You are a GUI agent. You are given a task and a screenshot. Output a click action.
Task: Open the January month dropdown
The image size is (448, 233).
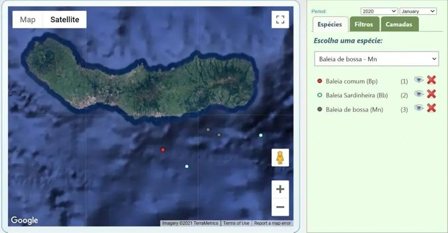click(x=418, y=11)
